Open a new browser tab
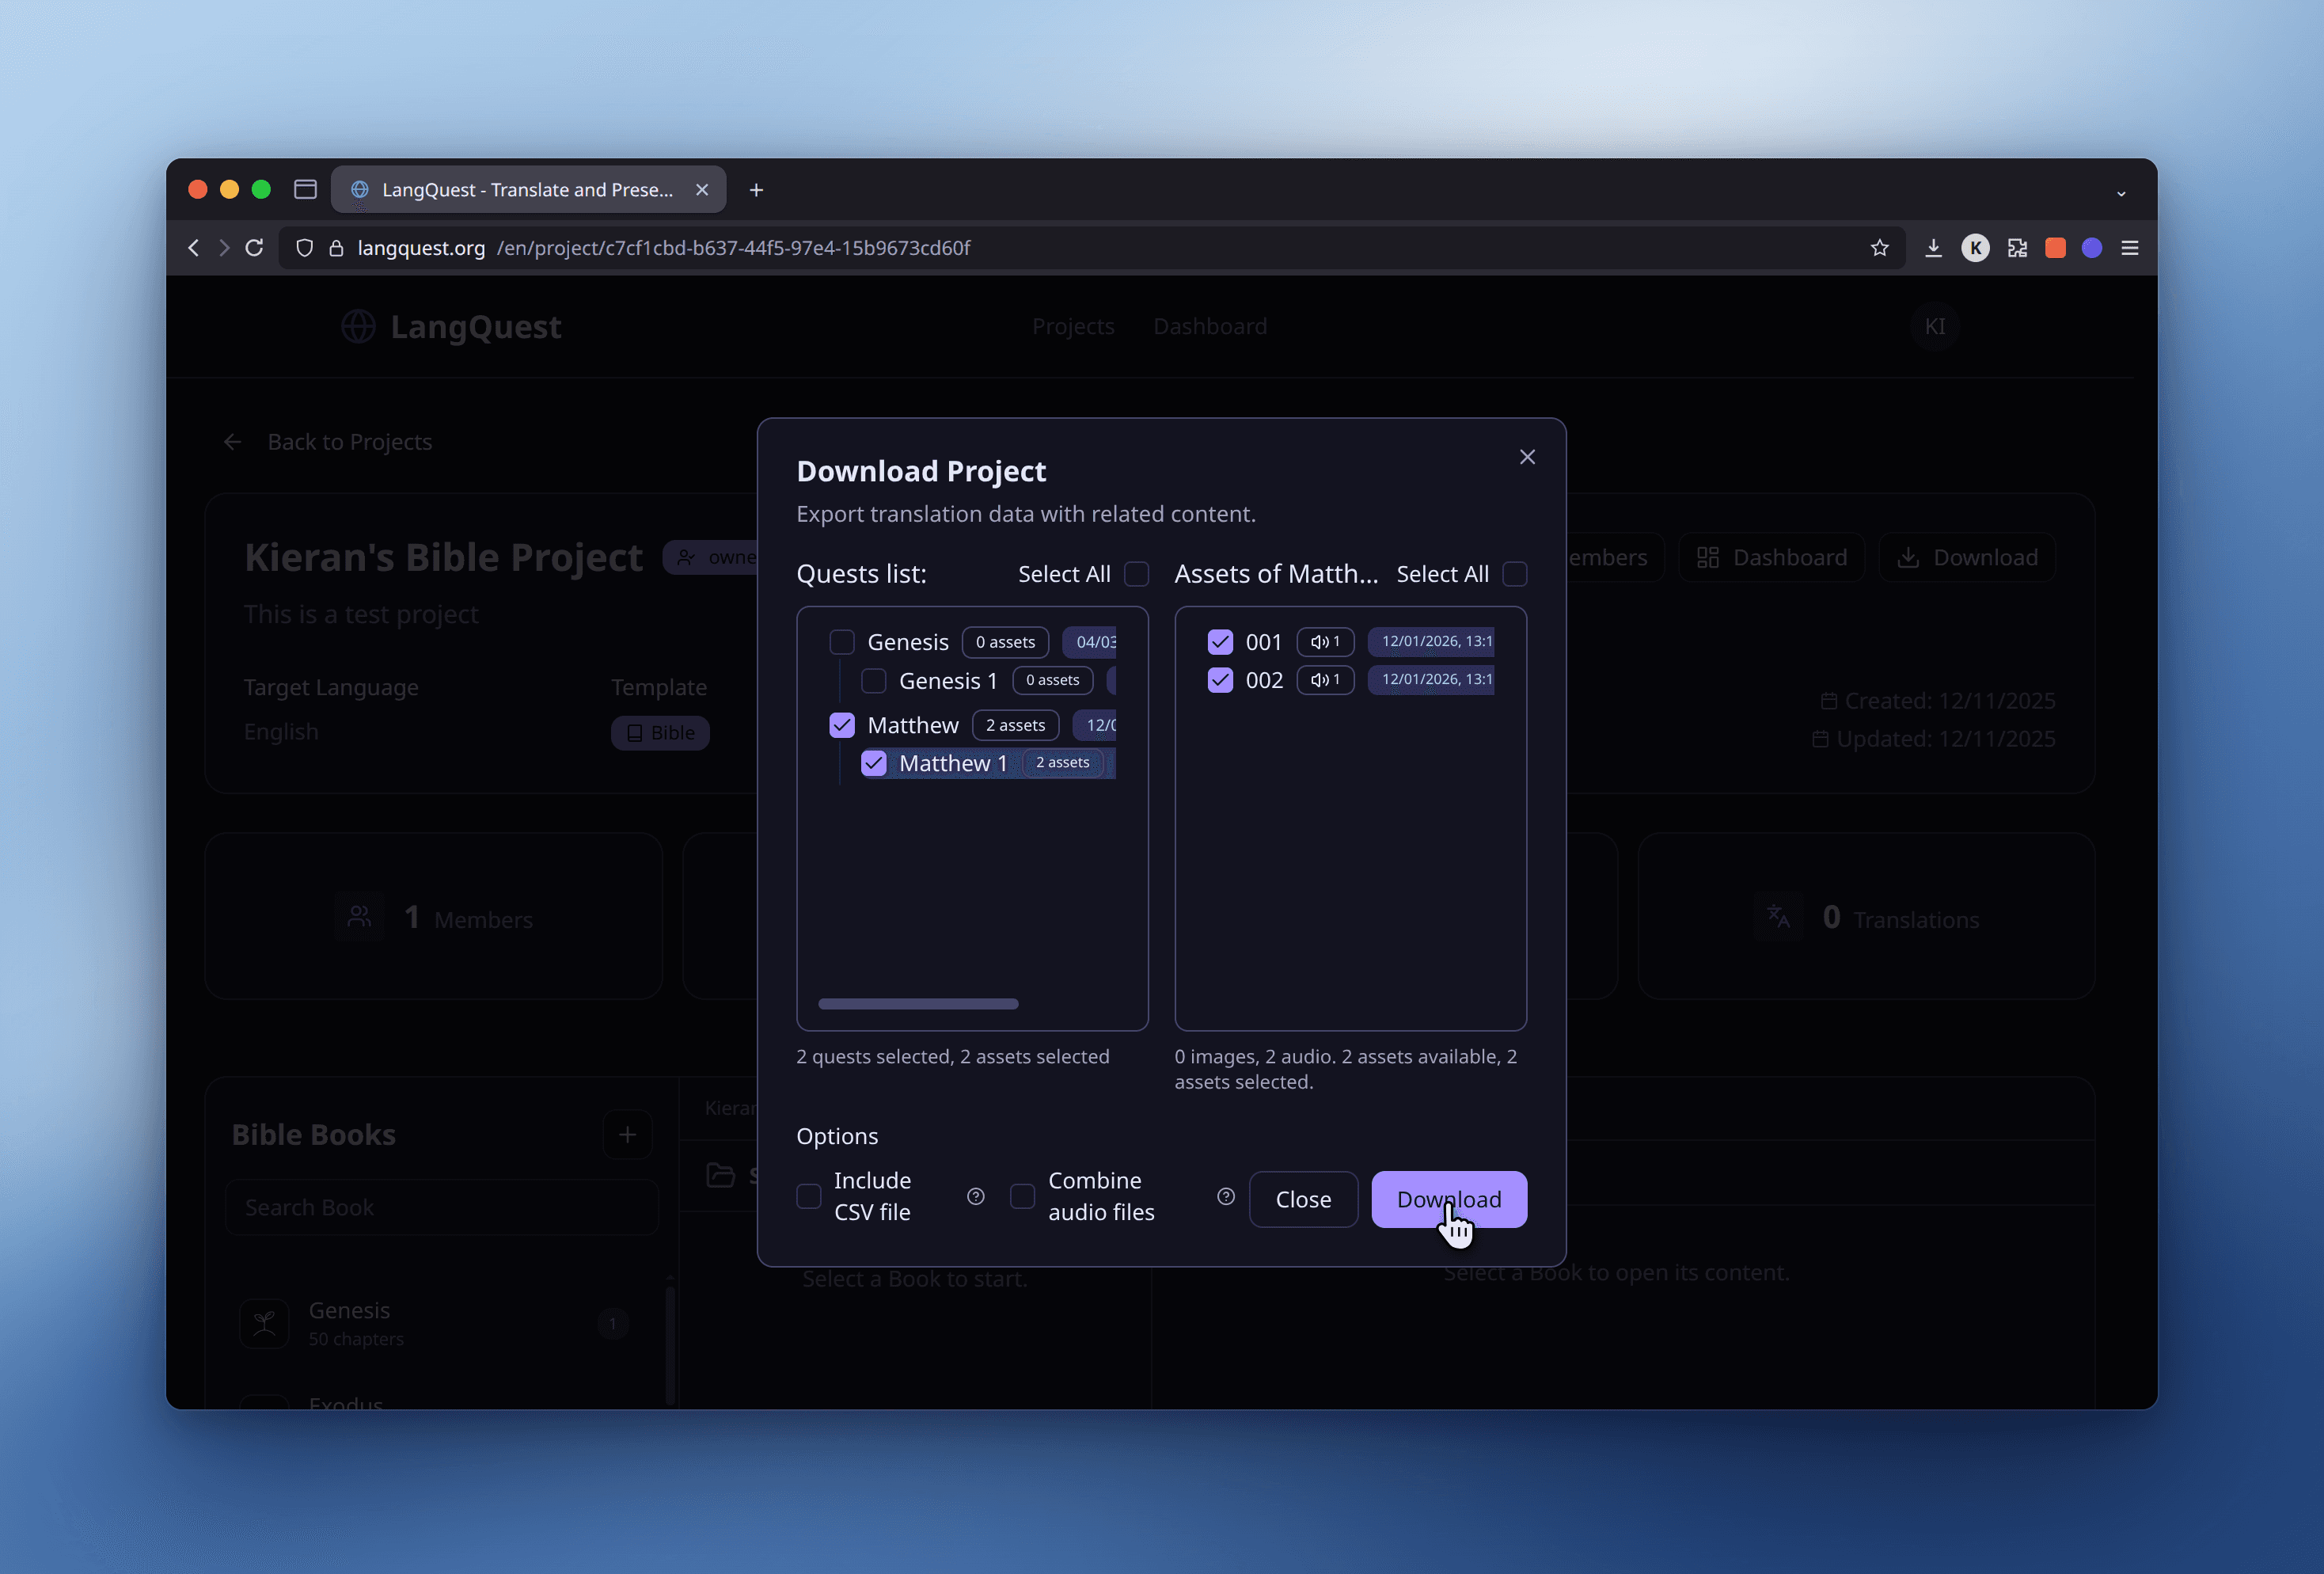The height and width of the screenshot is (1574, 2324). [x=756, y=190]
